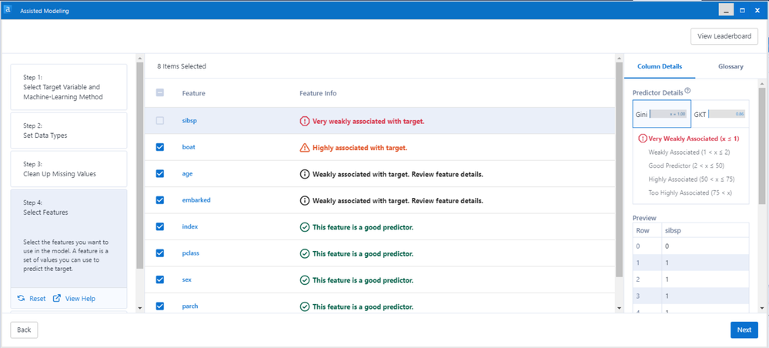Click 'Weakly Associated (1 < x ≤ 2)' legend text

point(690,152)
